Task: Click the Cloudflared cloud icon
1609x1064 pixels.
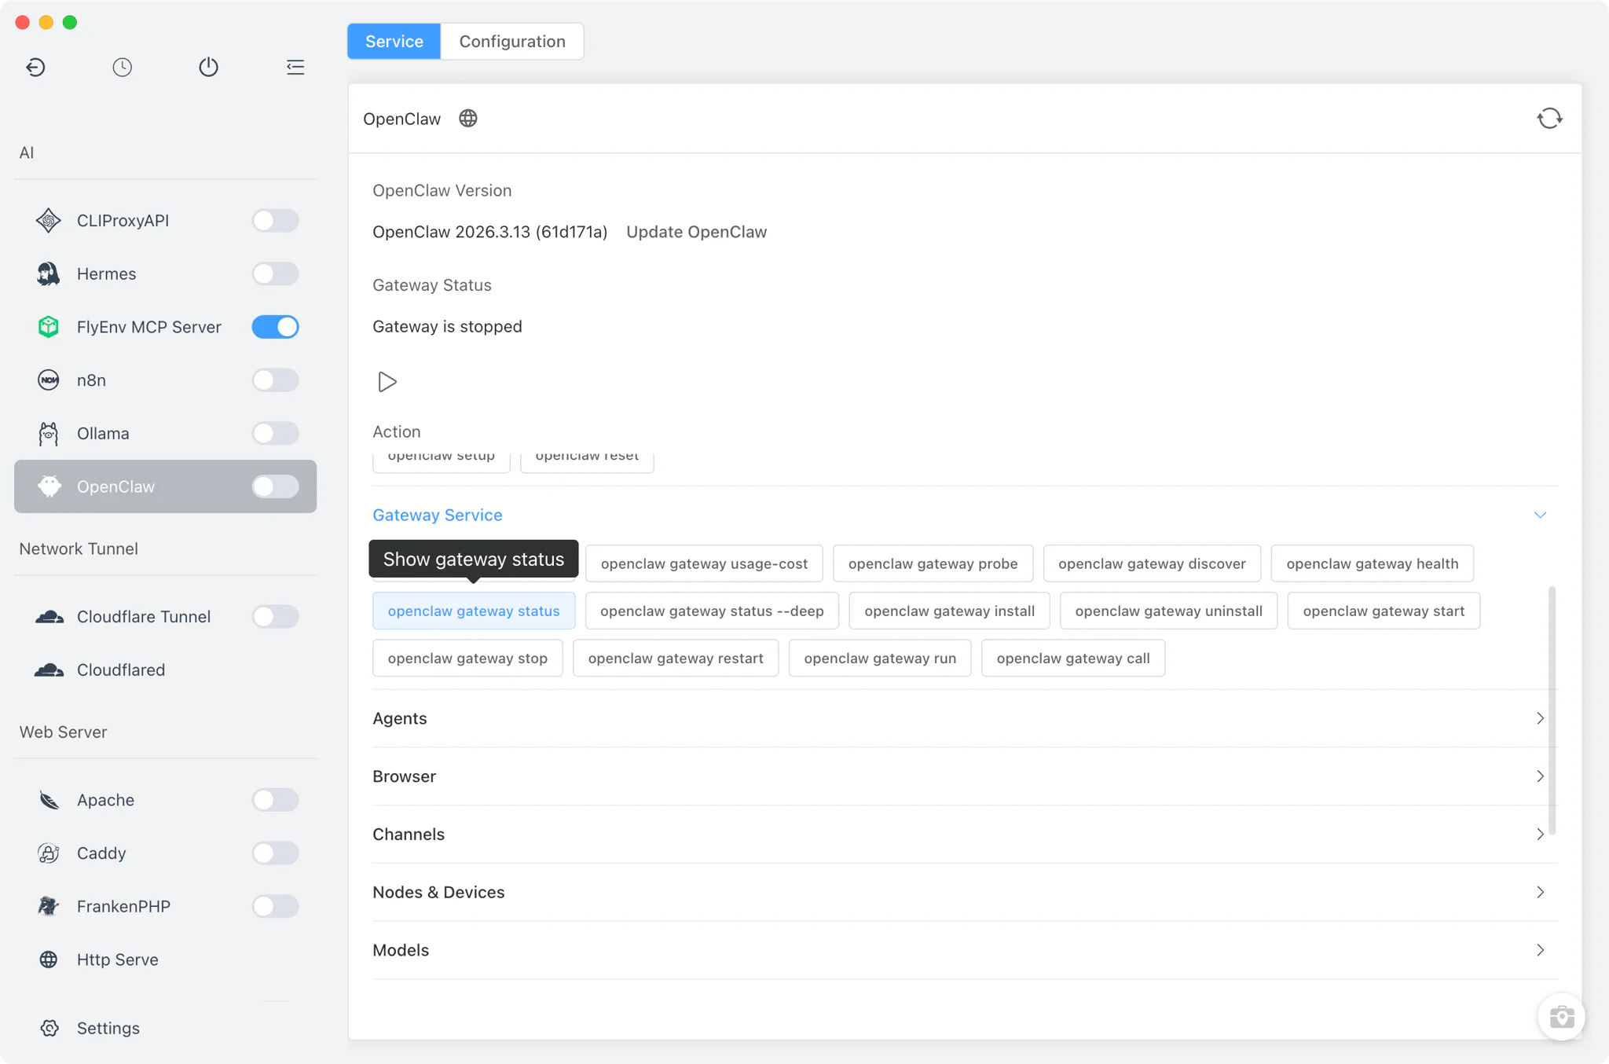Action: tap(49, 670)
